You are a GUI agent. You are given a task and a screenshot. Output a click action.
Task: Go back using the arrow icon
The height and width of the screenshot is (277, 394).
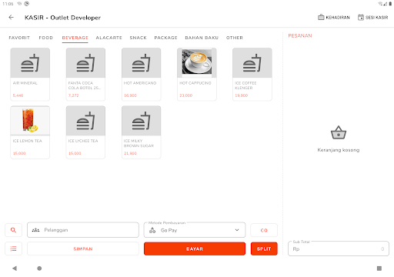pos(11,18)
